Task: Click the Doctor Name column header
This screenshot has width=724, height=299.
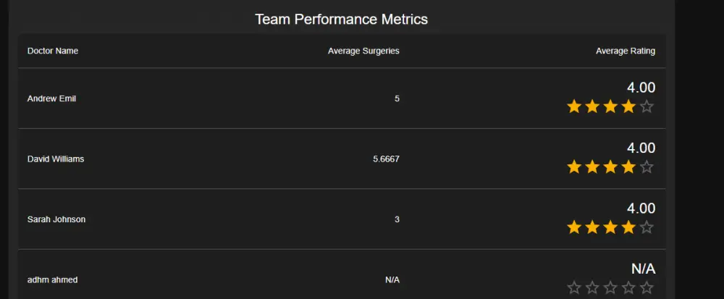Action: tap(53, 51)
